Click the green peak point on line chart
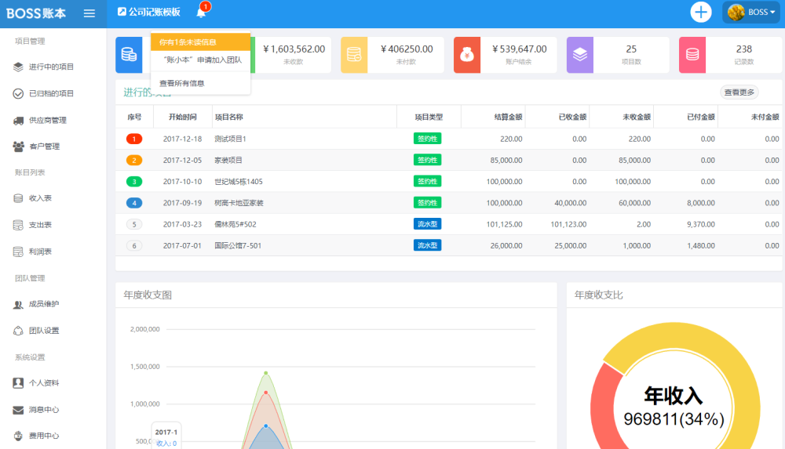This screenshot has width=785, height=449. pos(266,373)
